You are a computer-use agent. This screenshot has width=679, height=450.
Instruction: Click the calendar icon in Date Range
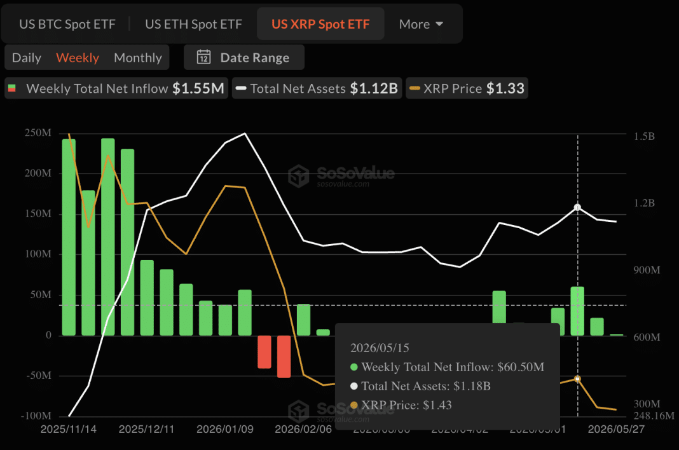click(203, 57)
